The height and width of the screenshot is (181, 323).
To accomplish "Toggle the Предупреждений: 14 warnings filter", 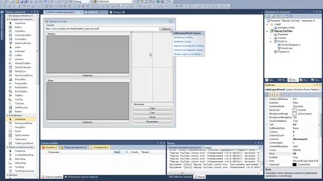I will coord(73,147).
